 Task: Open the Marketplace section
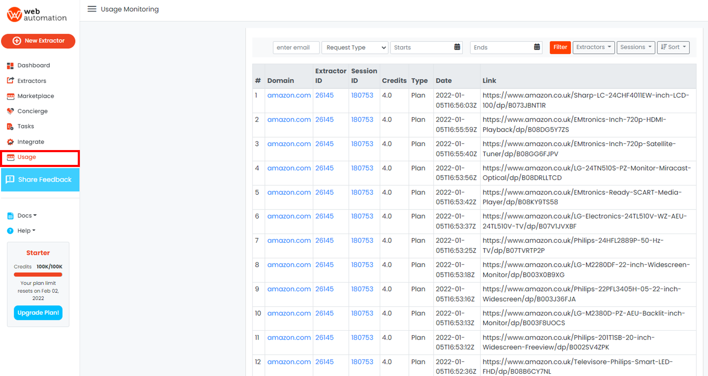pyautogui.click(x=36, y=96)
